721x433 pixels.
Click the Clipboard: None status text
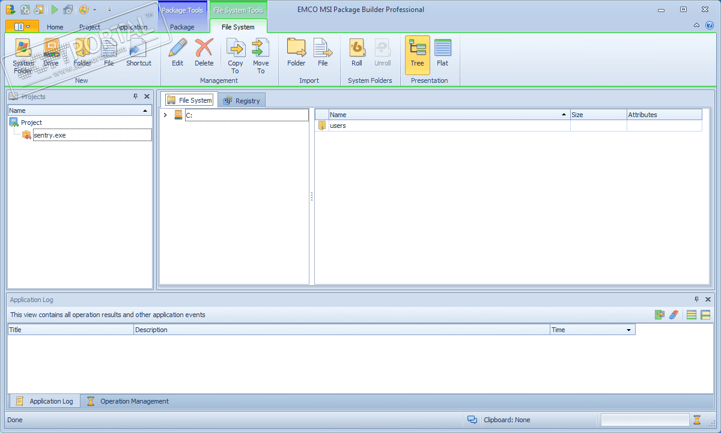click(x=507, y=420)
